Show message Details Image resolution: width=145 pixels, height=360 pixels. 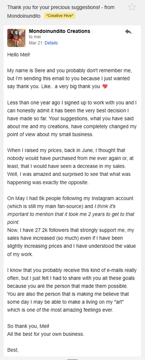pyautogui.click(x=51, y=43)
